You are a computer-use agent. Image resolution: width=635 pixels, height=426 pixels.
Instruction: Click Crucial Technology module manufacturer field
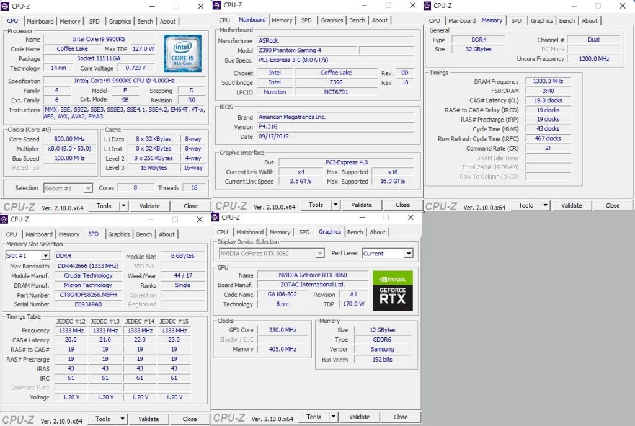pos(88,276)
